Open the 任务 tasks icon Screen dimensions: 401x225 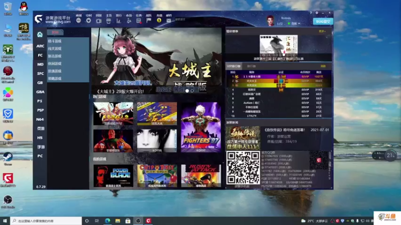[x=139, y=20]
